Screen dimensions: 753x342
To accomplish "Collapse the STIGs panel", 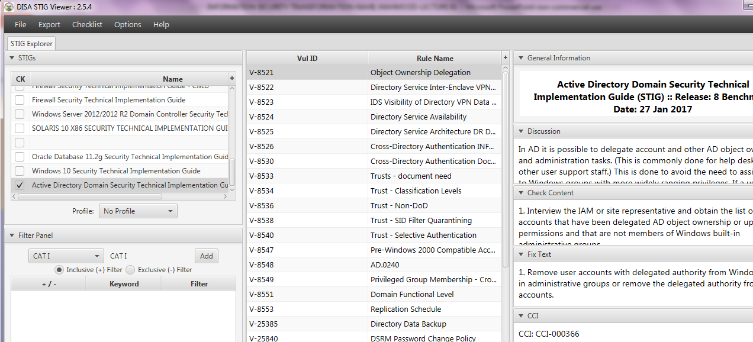I will click(12, 58).
